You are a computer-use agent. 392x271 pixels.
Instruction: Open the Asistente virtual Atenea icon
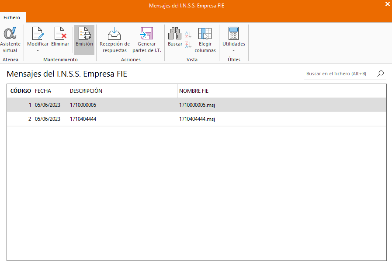10,34
